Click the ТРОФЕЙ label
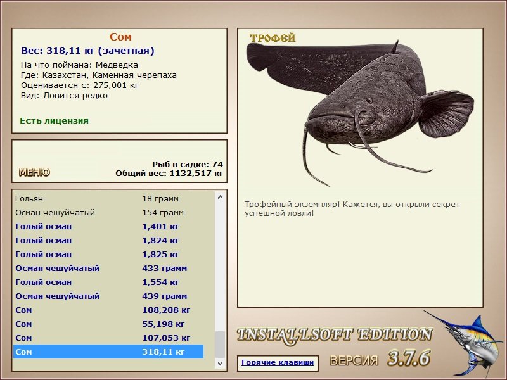Screen dimensions: 507x380 (273, 38)
